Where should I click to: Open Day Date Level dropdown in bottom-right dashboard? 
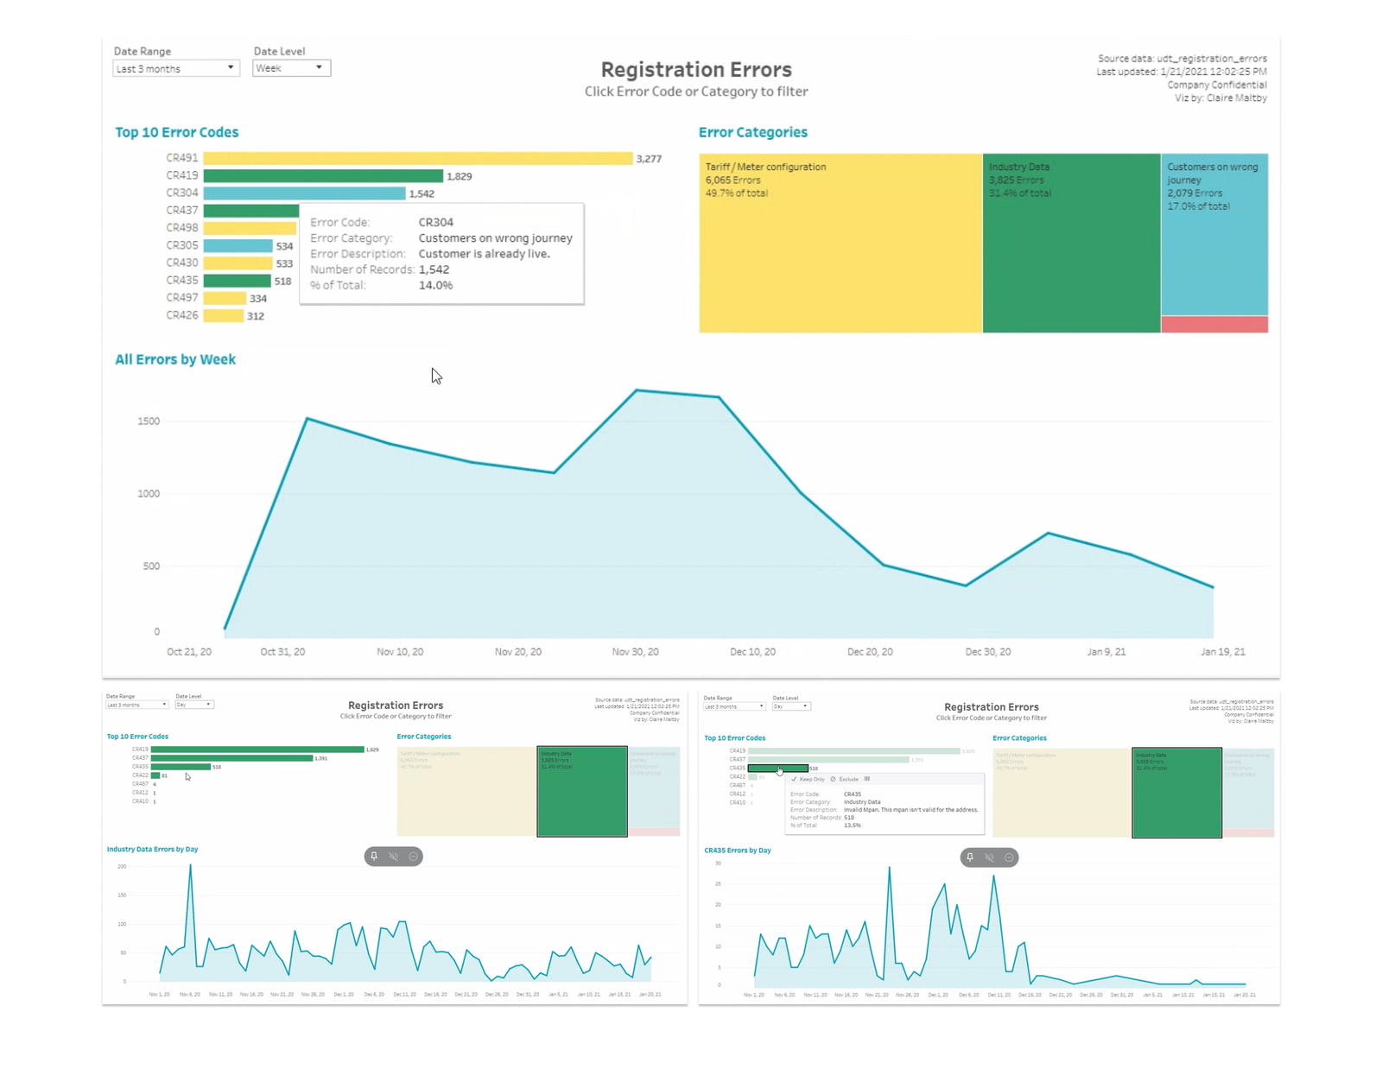[x=791, y=706]
